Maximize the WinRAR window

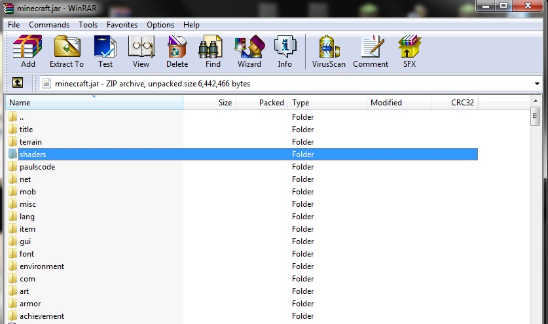pos(503,6)
